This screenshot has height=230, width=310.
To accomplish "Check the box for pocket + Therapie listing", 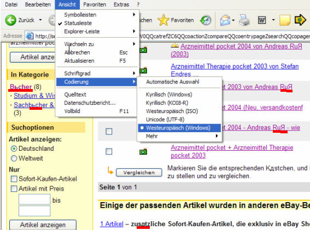I will pyautogui.click(x=109, y=151).
